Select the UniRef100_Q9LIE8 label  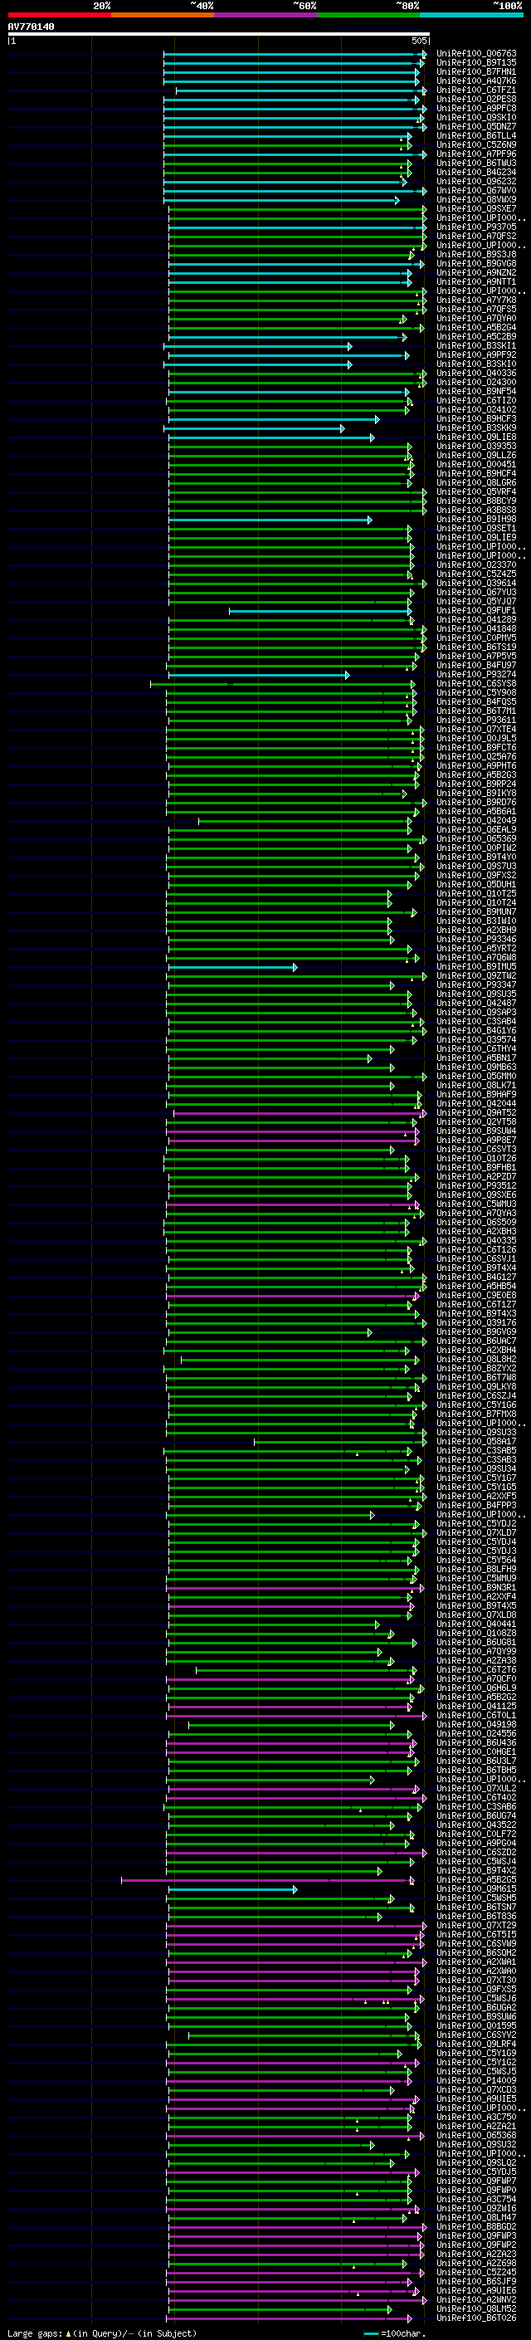[x=476, y=437]
